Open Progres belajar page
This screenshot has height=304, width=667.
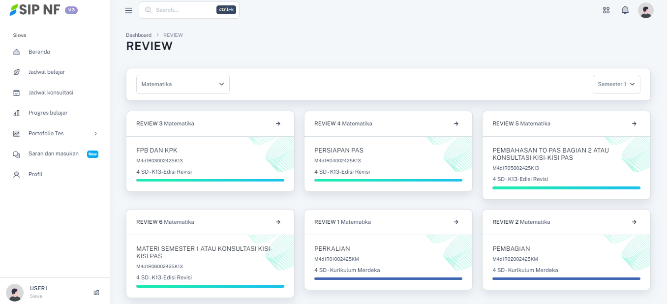click(x=48, y=113)
